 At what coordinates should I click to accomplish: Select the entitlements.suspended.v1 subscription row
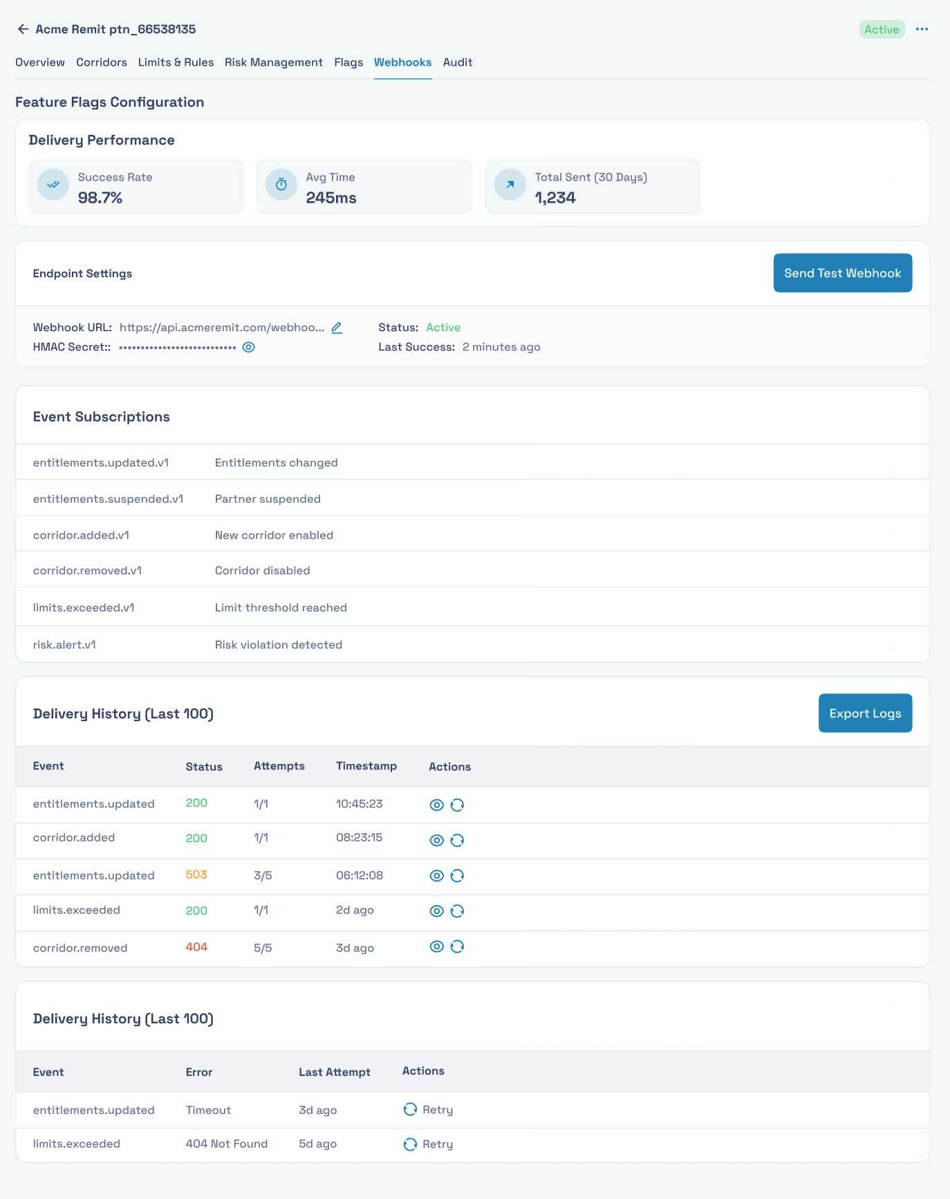tap(472, 499)
